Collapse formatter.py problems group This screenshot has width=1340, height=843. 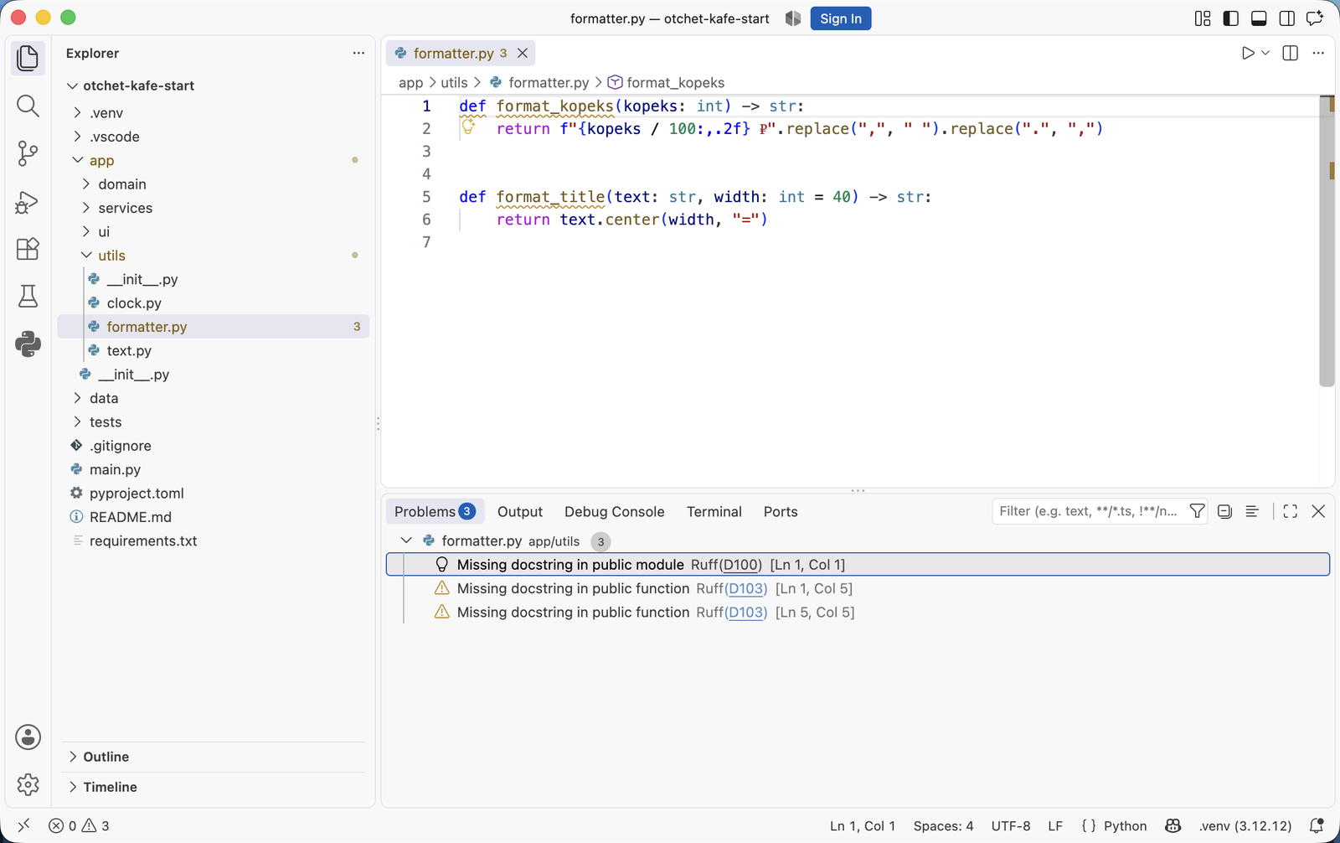(x=406, y=540)
